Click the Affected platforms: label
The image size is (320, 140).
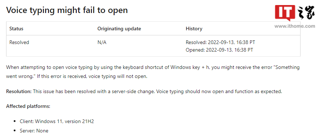click(28, 106)
